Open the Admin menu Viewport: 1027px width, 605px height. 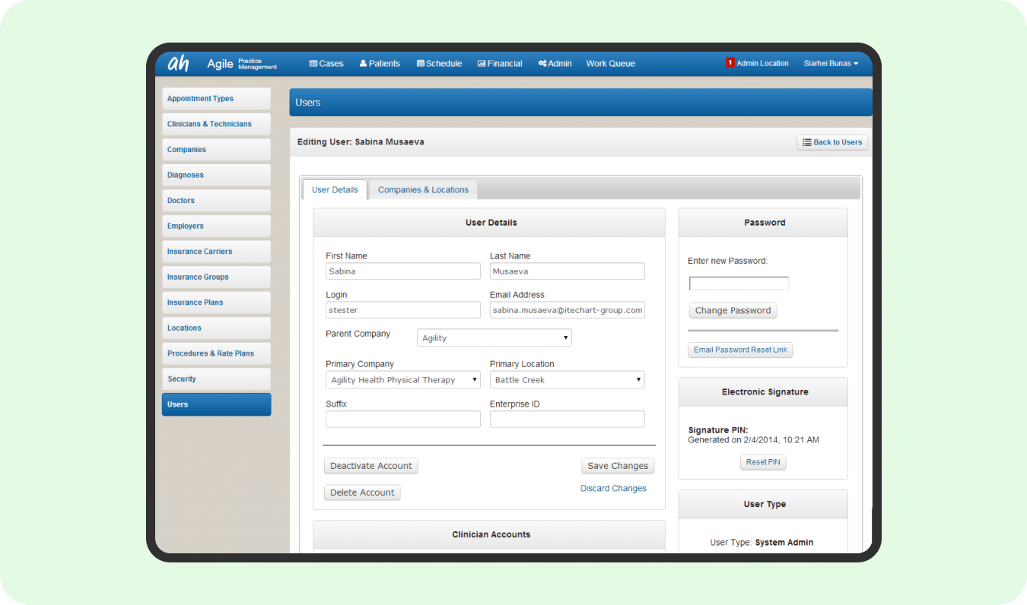coord(555,64)
